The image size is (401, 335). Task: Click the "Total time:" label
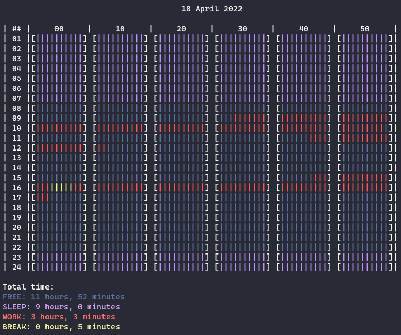[x=28, y=287]
